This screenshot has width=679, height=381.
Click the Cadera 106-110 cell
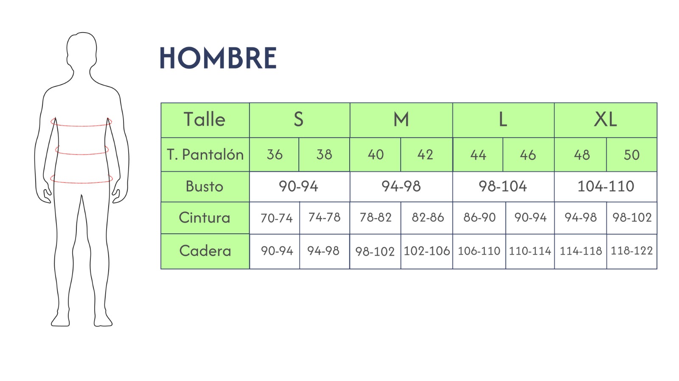(479, 251)
